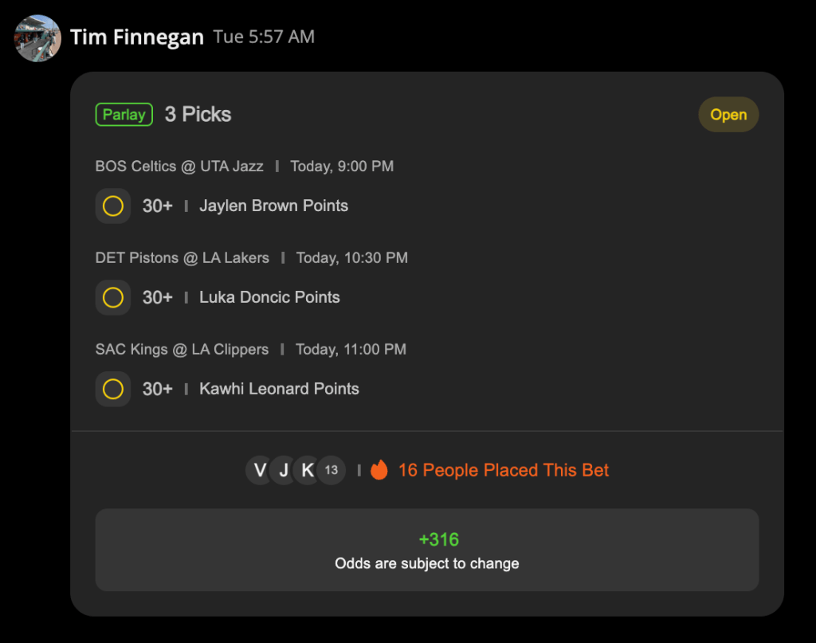Screen dimensions: 816x643
Task: Open SAC Kings @ LA Clippers matchup
Action: tap(182, 350)
